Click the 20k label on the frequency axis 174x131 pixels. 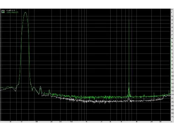pyautogui.click(x=152, y=122)
